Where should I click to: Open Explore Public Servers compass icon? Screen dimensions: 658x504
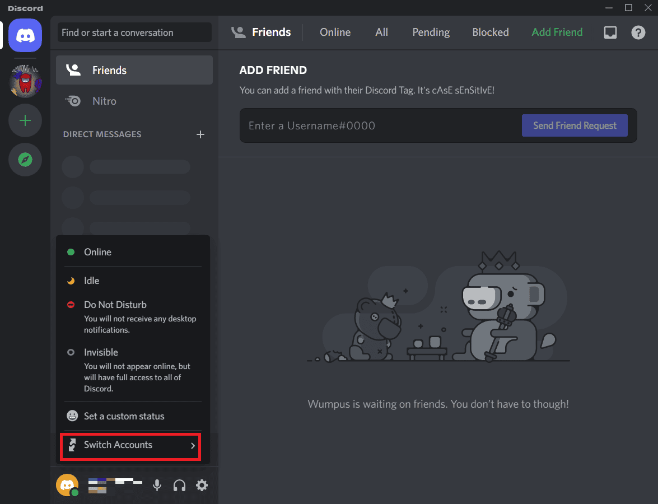tap(25, 160)
